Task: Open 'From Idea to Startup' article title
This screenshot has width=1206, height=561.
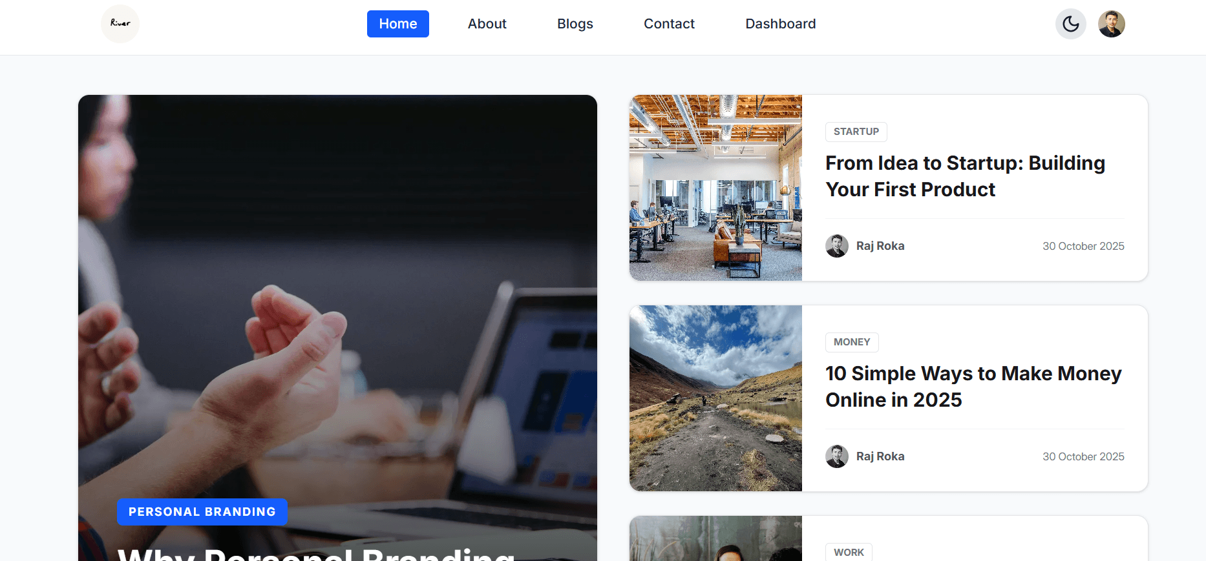Action: [x=966, y=176]
